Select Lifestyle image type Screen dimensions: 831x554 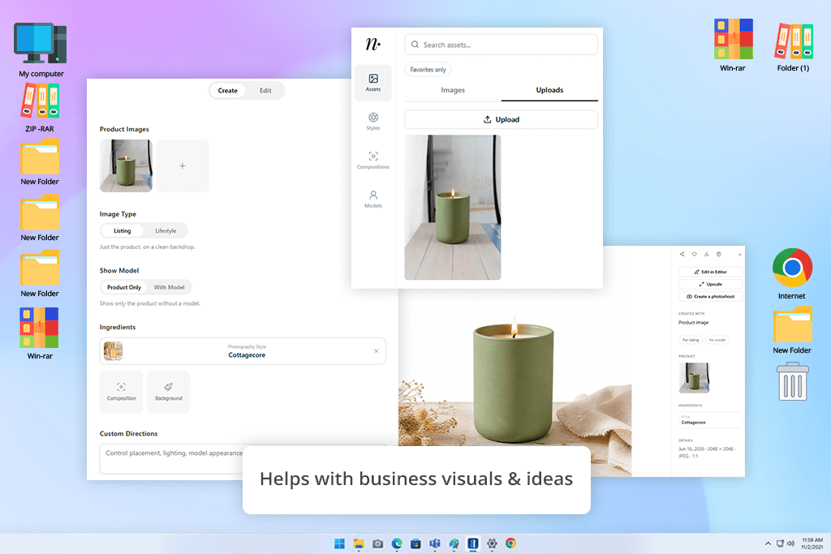point(166,230)
